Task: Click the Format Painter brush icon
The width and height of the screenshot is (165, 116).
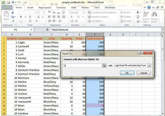Action: pos(13,21)
